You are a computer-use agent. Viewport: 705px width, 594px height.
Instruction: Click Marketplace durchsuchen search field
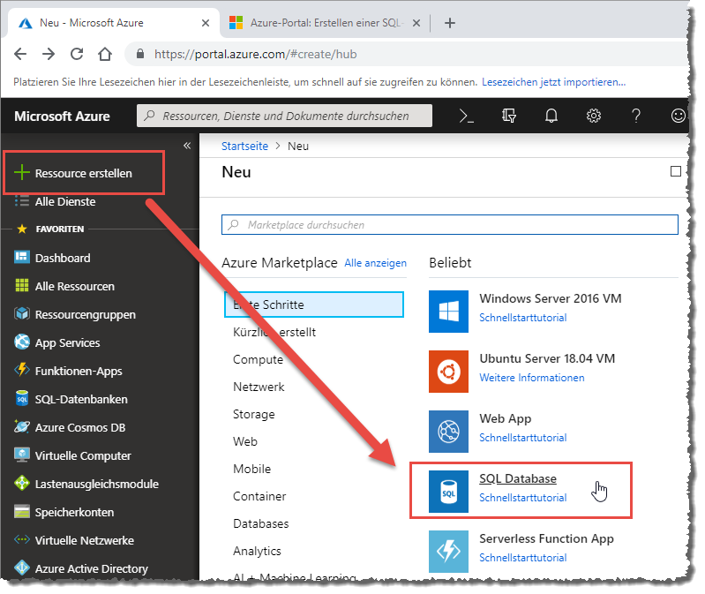coord(450,225)
